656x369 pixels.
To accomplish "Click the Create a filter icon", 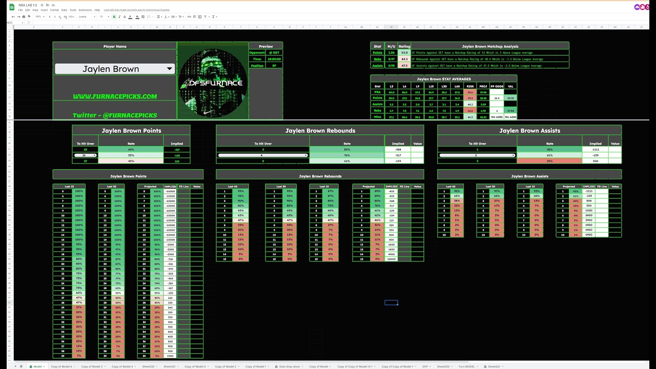I will coord(205,16).
